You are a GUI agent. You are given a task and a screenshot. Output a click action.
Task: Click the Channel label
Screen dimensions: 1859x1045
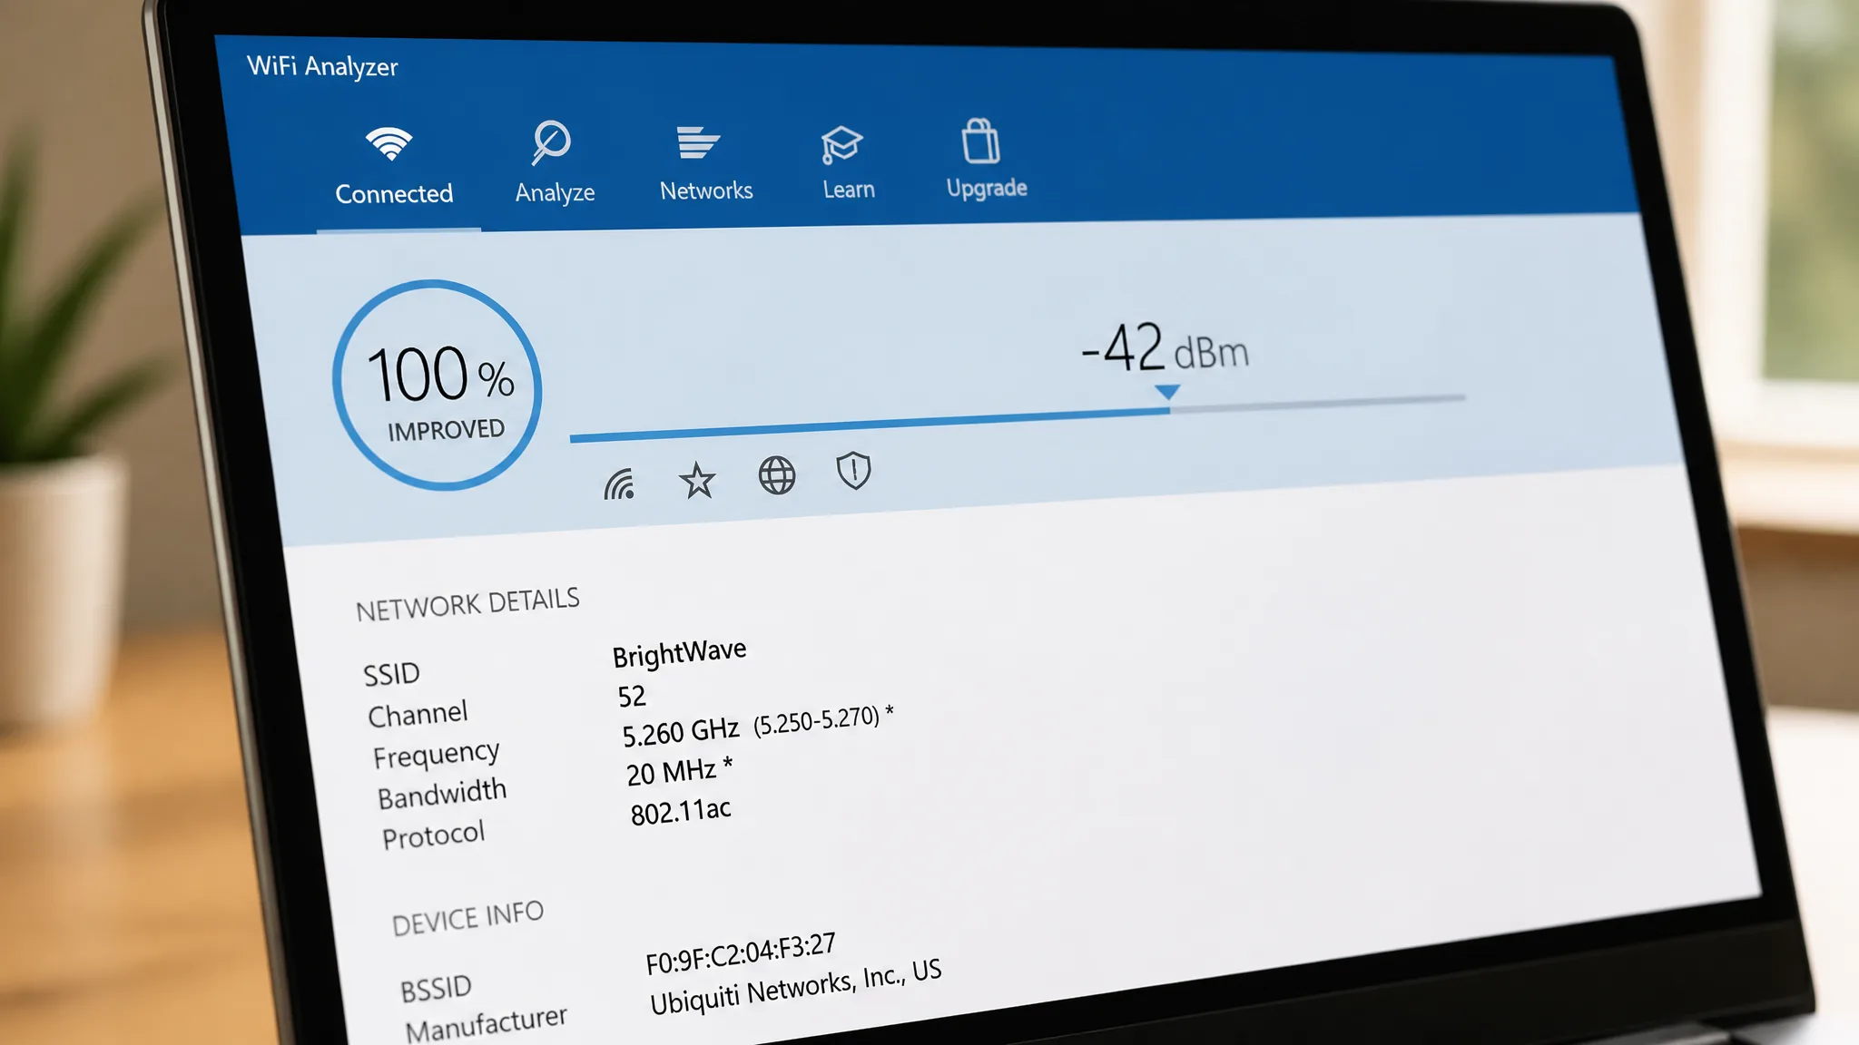point(418,714)
